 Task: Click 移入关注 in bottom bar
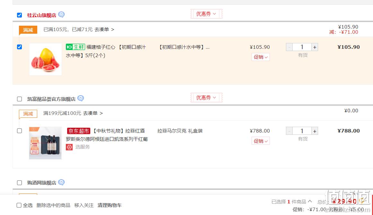point(84,205)
